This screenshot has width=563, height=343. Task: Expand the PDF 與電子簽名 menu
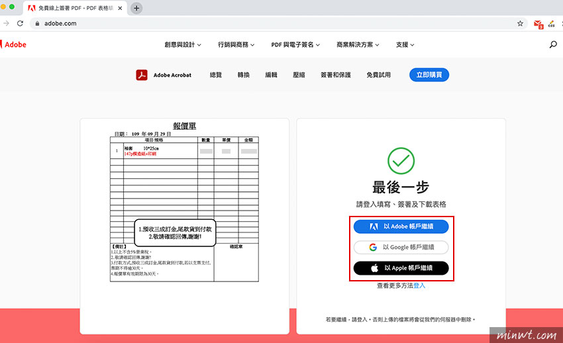(295, 44)
